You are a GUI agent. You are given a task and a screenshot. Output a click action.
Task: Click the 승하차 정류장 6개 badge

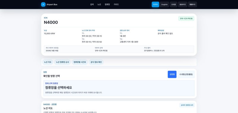(x=187, y=105)
